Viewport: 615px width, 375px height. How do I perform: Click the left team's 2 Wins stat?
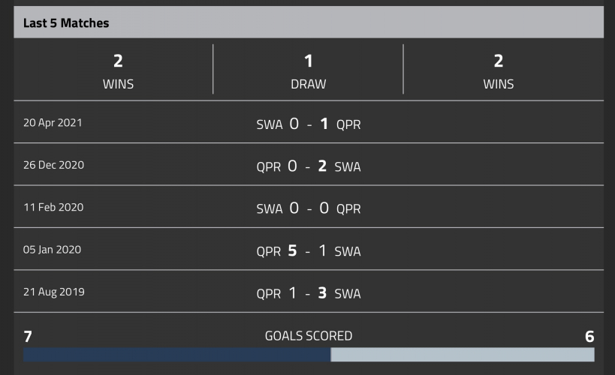(118, 70)
